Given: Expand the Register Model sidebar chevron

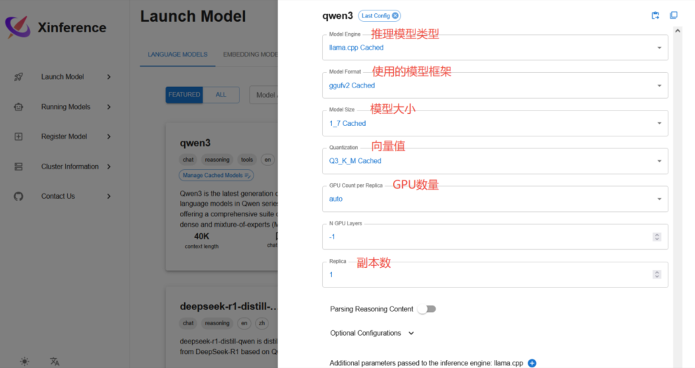Looking at the screenshot, I should pos(109,136).
